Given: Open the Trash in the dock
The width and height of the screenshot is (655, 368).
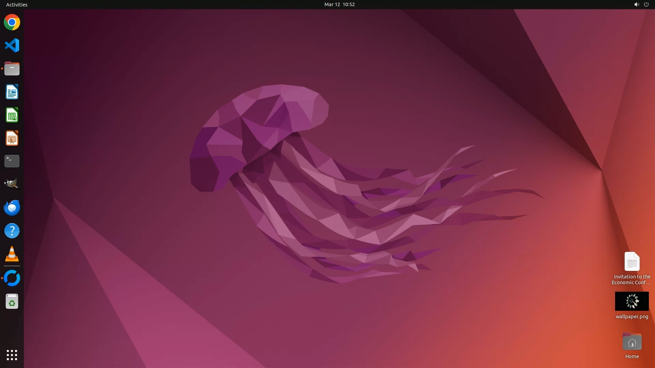Looking at the screenshot, I should tap(12, 302).
